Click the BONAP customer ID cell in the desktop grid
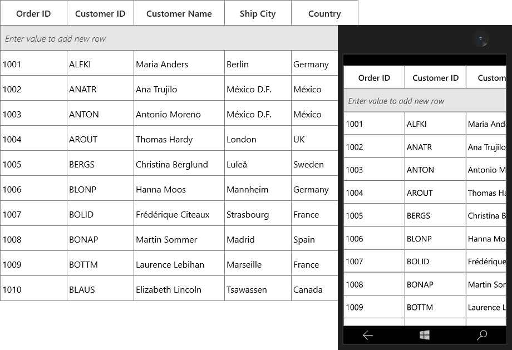Viewport: 512px width, 350px height. 100,239
